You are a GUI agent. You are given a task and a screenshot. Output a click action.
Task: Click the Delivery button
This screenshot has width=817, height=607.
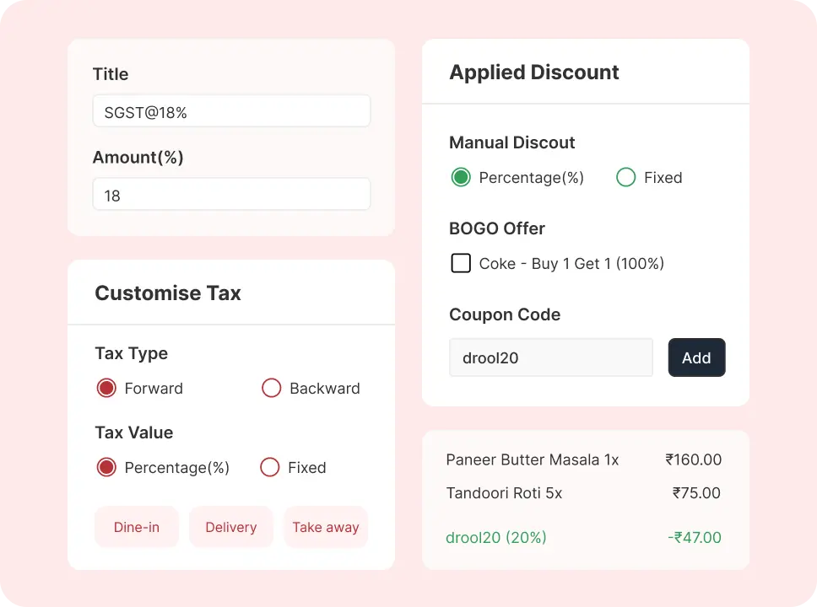(x=230, y=526)
